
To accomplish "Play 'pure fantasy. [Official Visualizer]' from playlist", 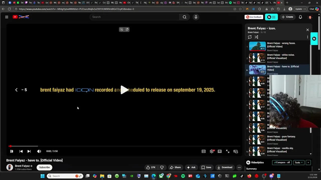I will click(x=277, y=140).
